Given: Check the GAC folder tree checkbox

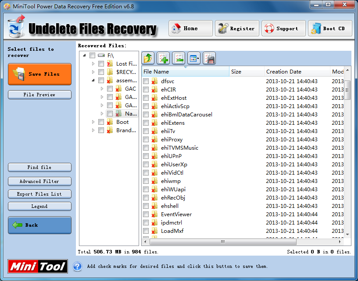Looking at the screenshot, I should click(110, 88).
